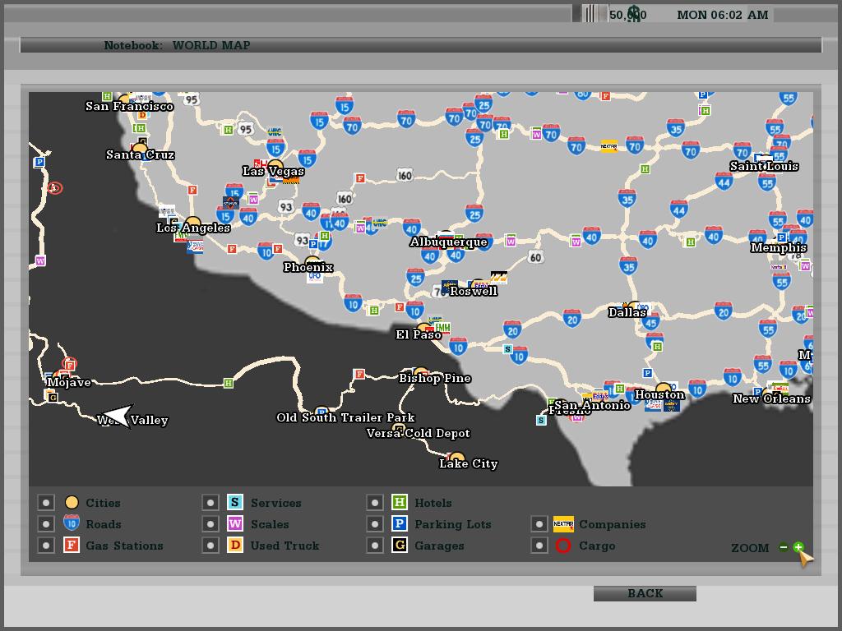The width and height of the screenshot is (842, 631).
Task: Click the hotel marker east of Mojave
Action: click(x=229, y=383)
